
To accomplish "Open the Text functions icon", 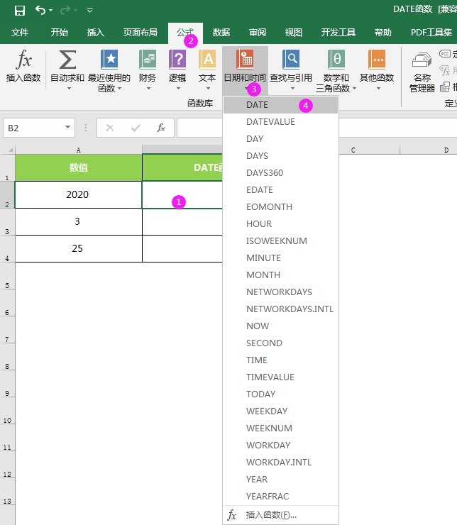I will [x=207, y=60].
